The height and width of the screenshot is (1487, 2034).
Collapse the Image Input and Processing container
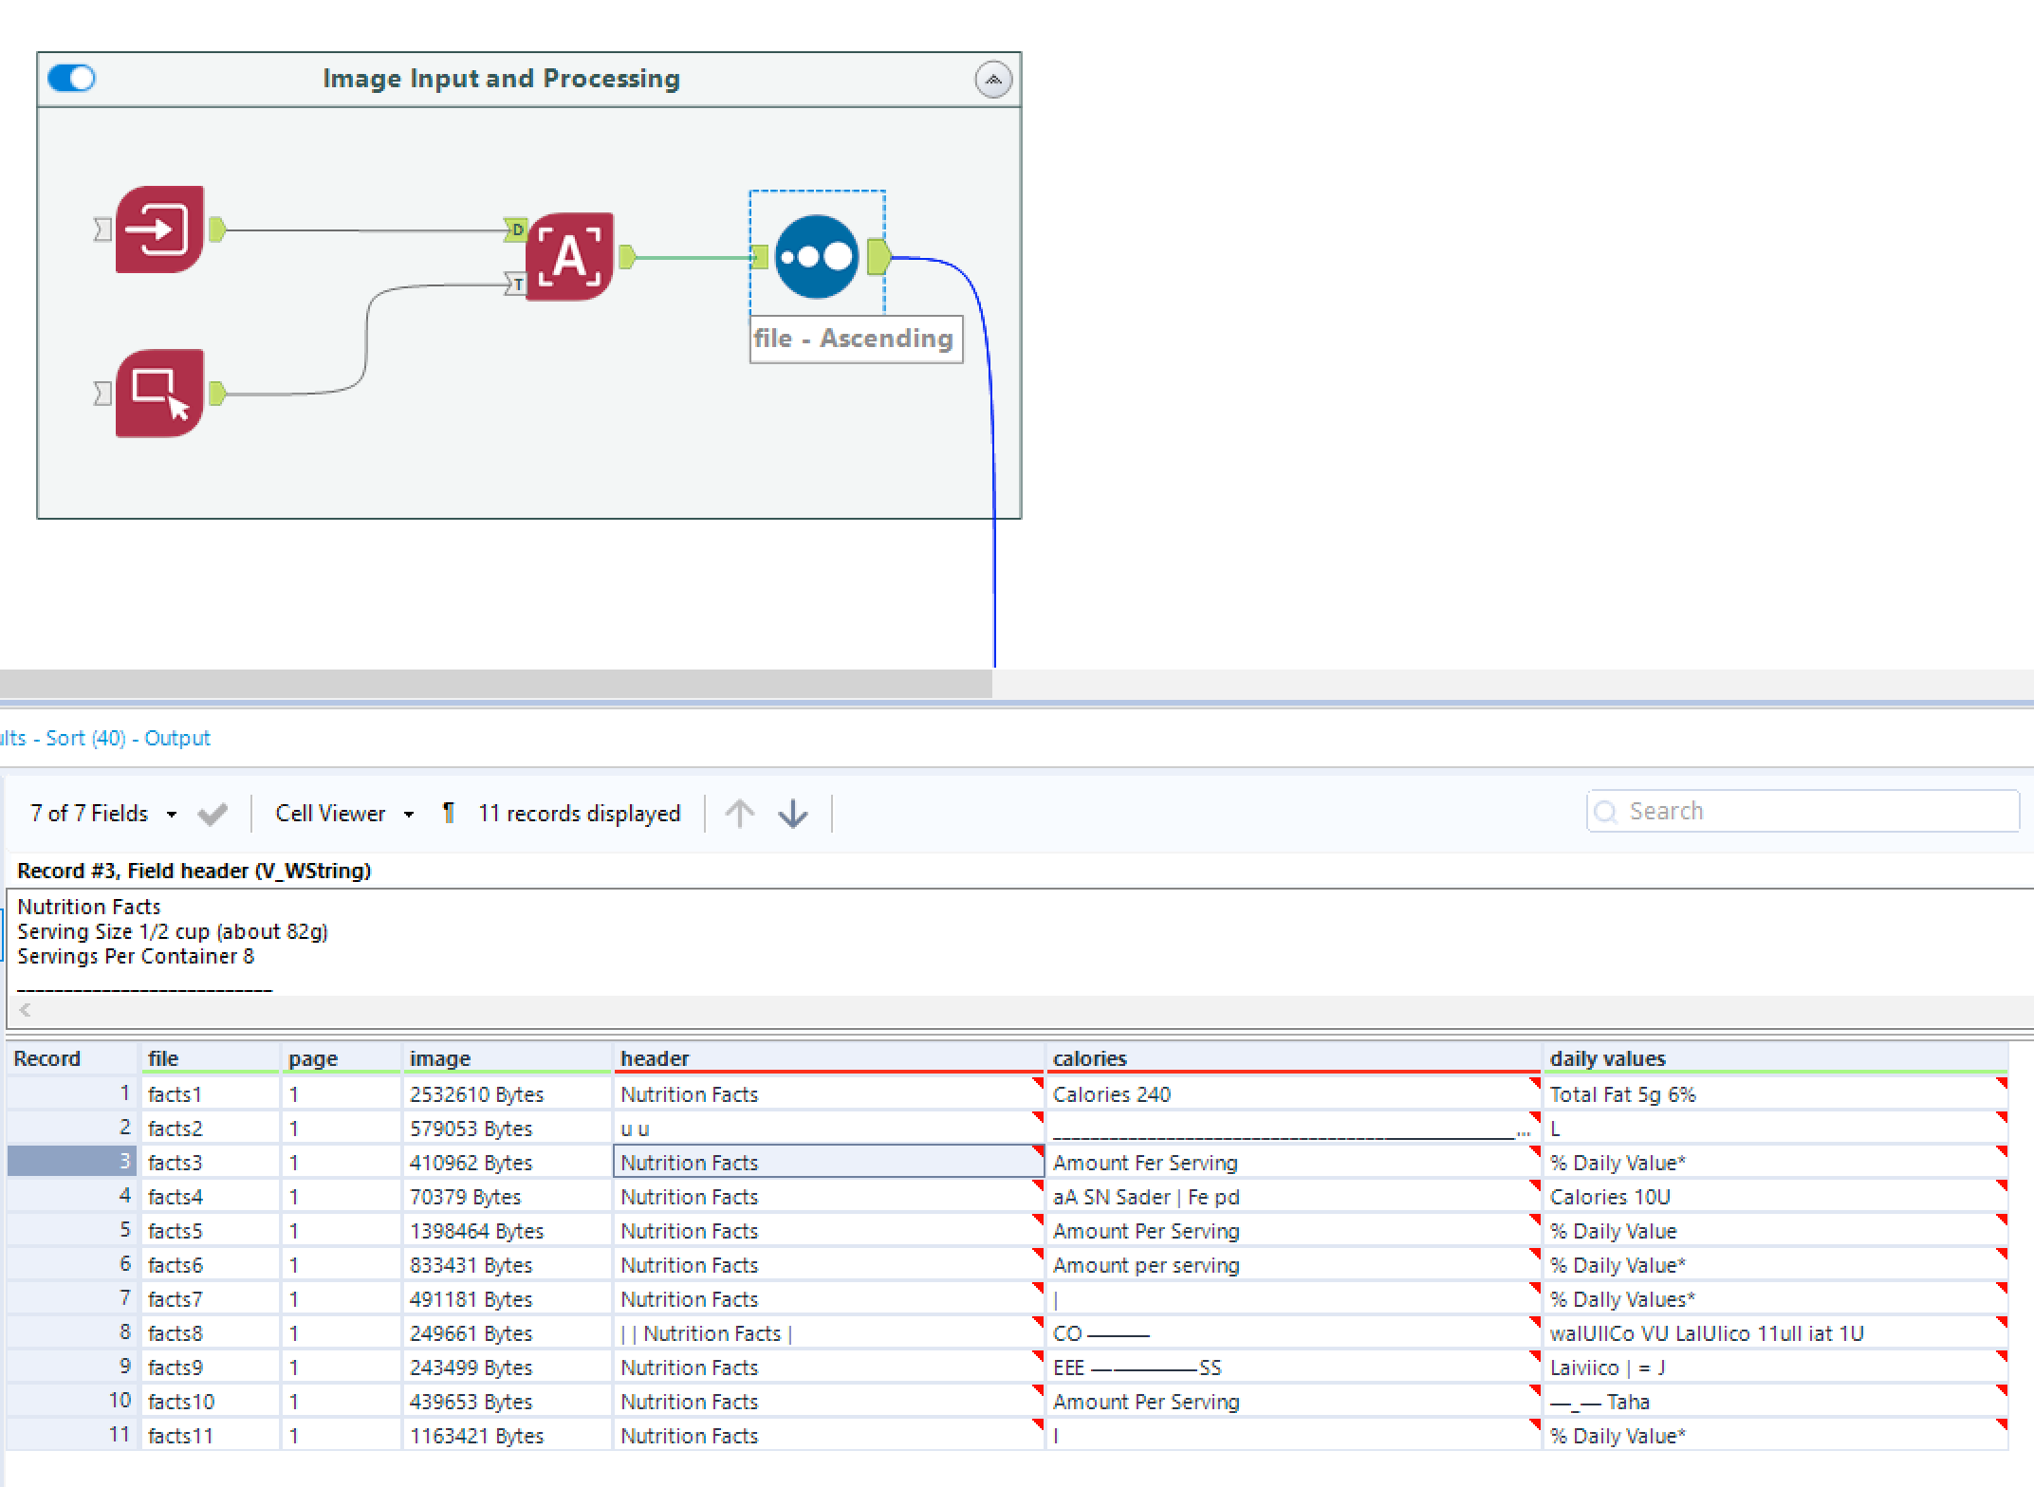[x=992, y=80]
